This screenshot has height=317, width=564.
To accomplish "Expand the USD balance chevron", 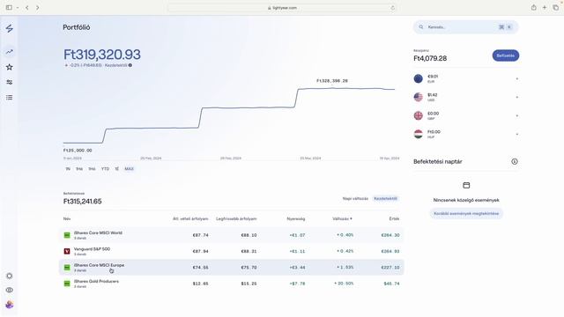I will click(x=517, y=97).
